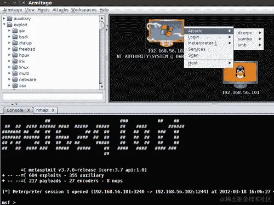The height and width of the screenshot is (205, 274).
Task: Select Services in the context menu
Action: [209, 49]
